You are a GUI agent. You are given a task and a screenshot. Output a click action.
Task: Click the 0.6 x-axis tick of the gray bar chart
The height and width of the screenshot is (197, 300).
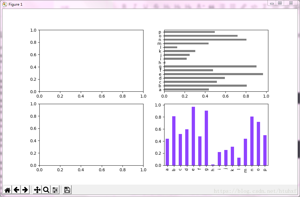point(225,96)
